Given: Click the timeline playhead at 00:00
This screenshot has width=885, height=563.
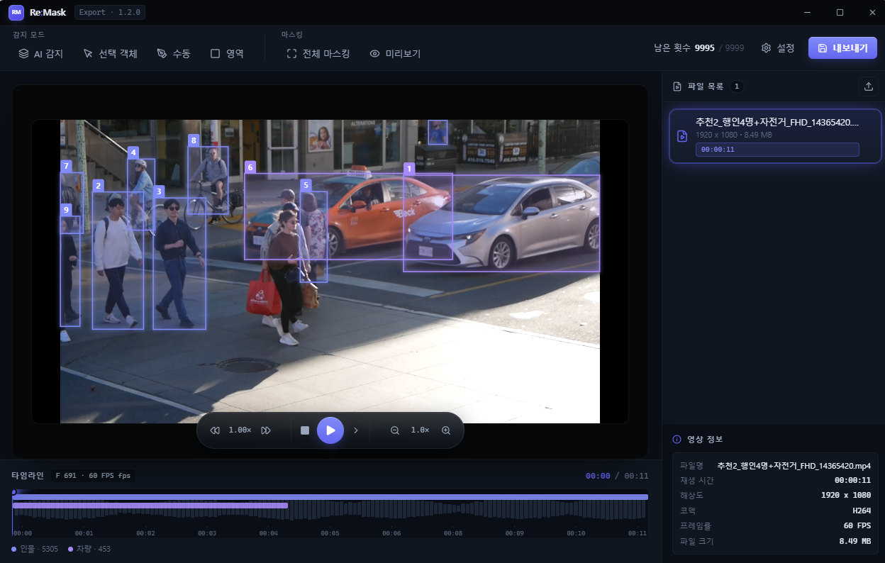Looking at the screenshot, I should click(x=13, y=492).
